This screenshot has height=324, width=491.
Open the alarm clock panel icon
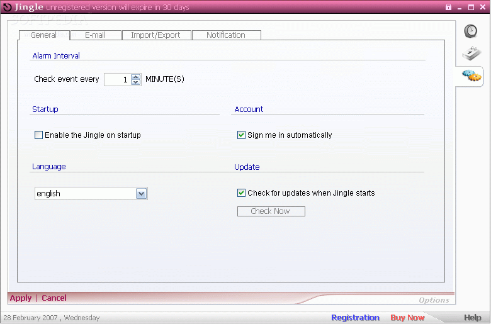tap(470, 31)
